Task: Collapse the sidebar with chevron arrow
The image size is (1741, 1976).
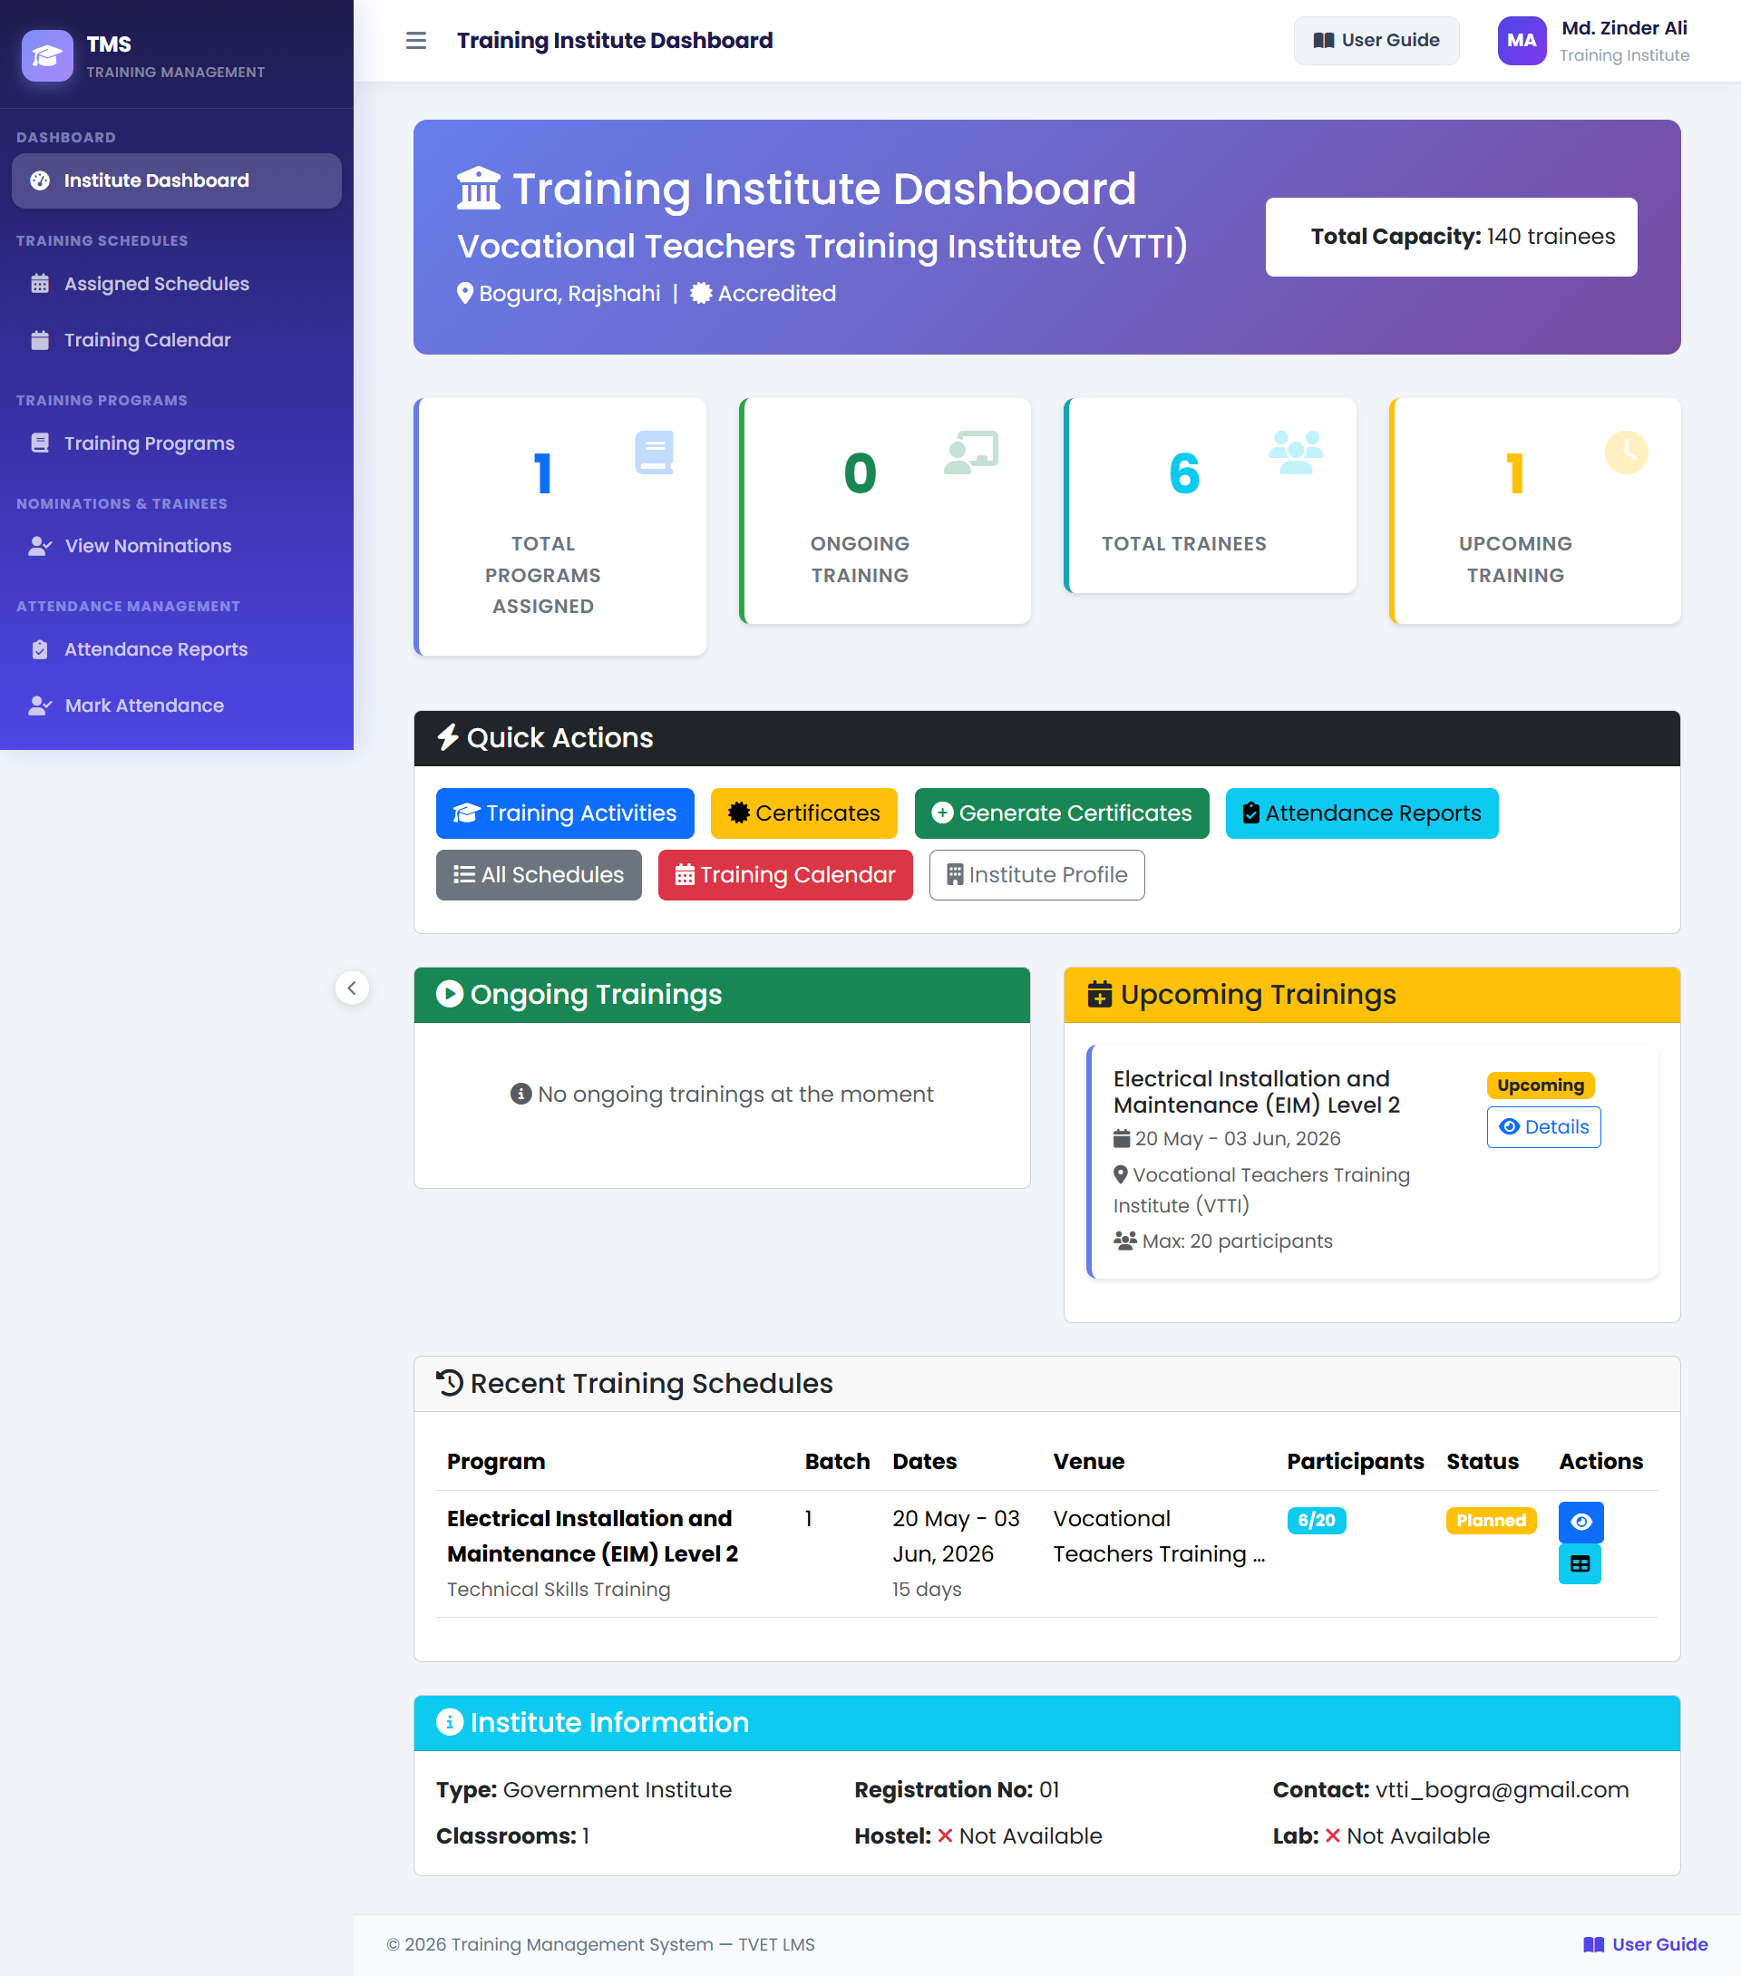Action: click(352, 988)
